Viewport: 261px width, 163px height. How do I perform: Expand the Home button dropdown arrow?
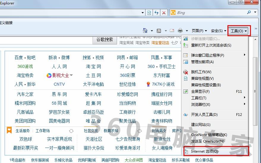[152, 31]
